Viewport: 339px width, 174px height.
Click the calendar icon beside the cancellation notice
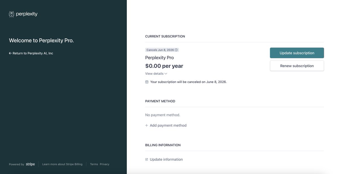click(147, 82)
